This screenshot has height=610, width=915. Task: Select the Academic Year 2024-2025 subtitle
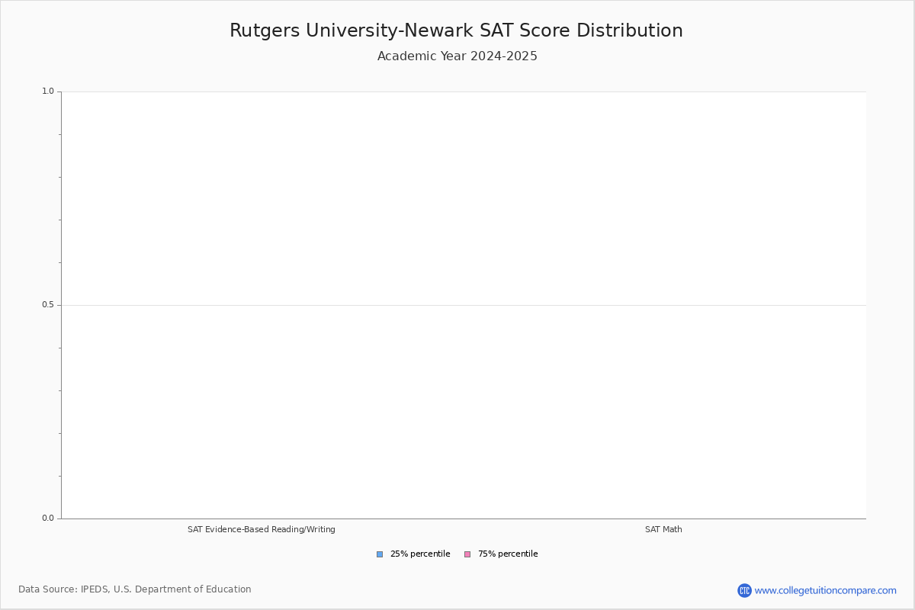pos(457,56)
